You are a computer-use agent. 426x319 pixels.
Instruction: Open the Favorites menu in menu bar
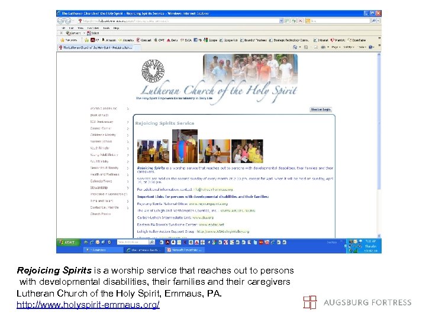click(93, 28)
